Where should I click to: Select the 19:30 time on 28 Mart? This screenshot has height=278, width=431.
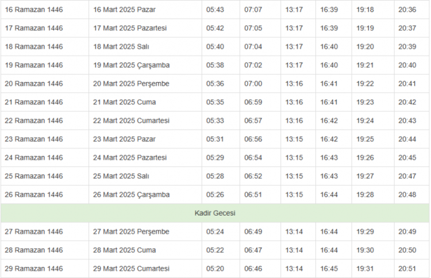coord(365,250)
